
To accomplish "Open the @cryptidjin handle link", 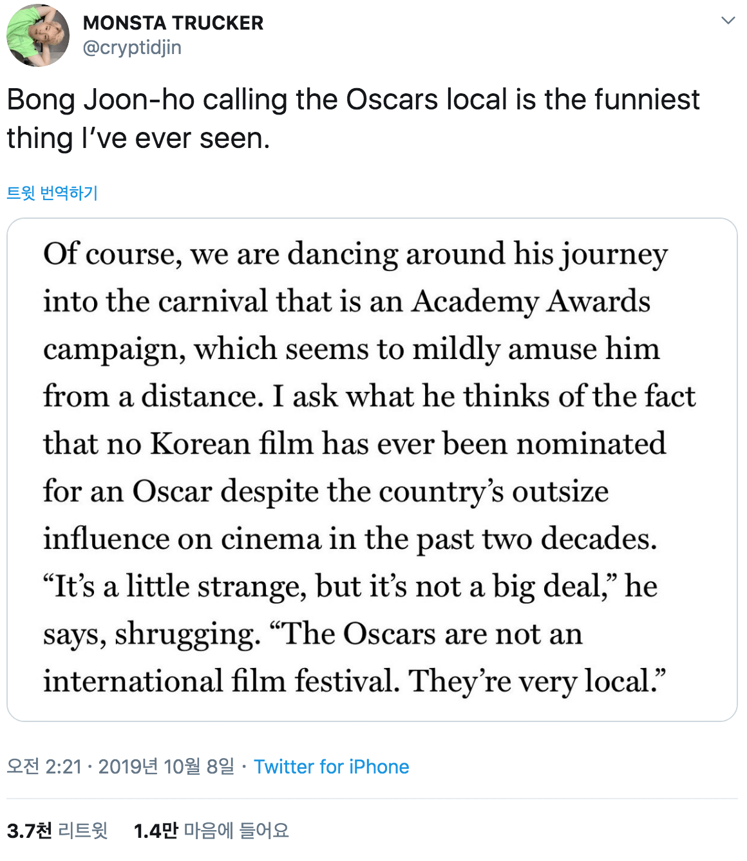I will pyautogui.click(x=132, y=48).
